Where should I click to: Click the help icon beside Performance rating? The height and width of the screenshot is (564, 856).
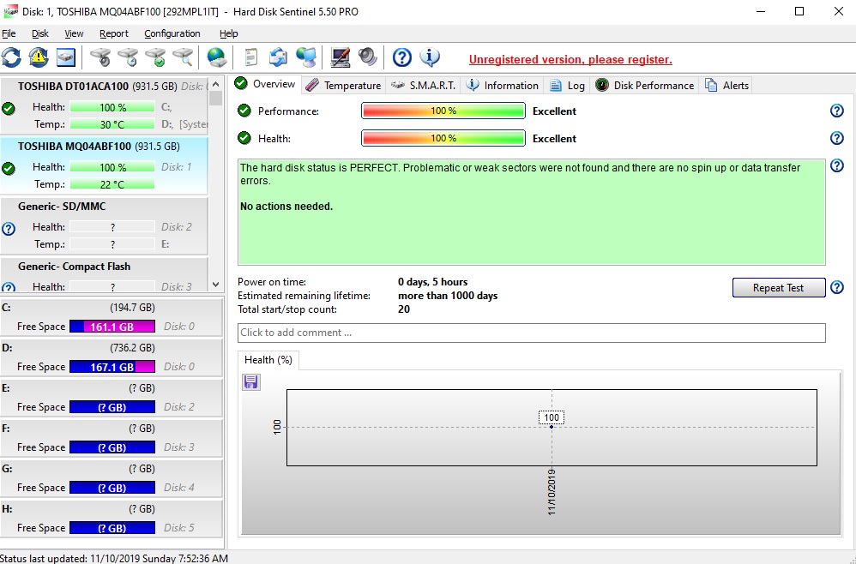[837, 111]
